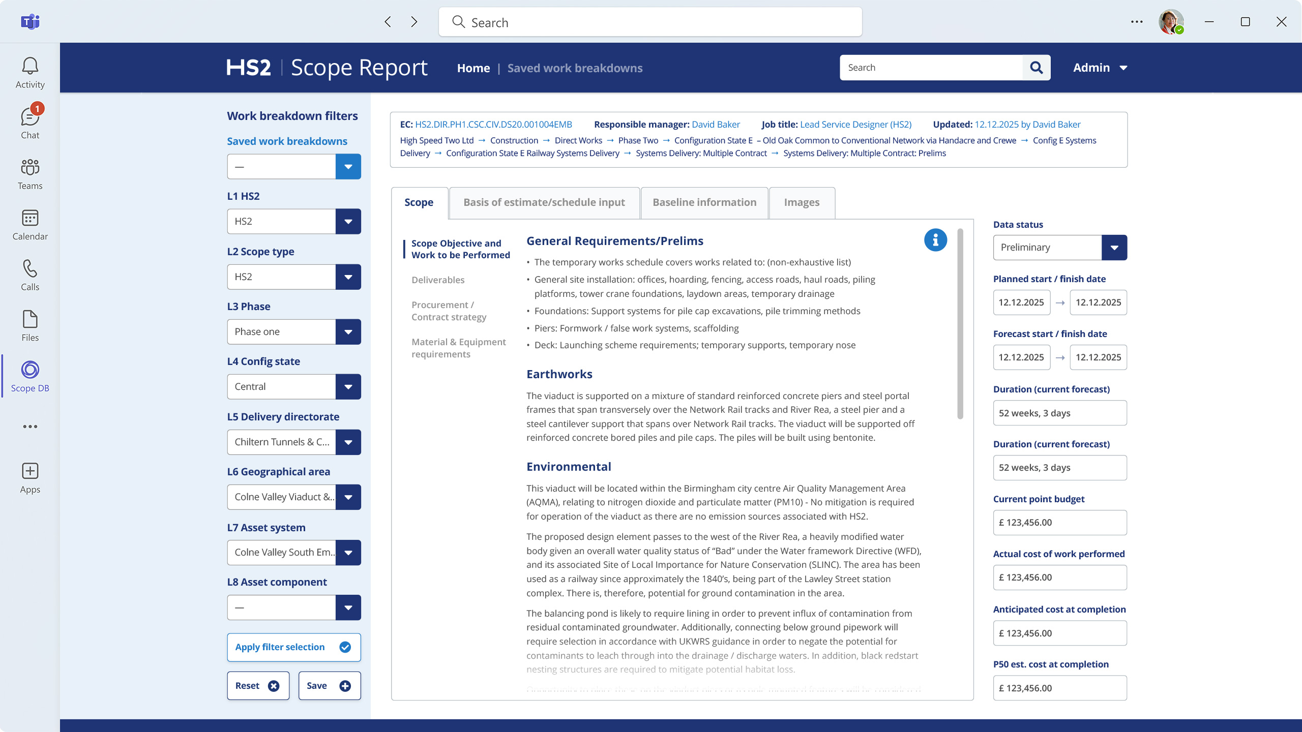Click the Scope Report Search field
1302x732 pixels.
[x=931, y=68]
